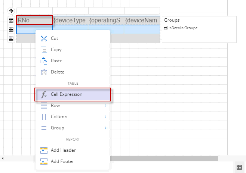Viewport: 246px width, 173px height.
Task: Click the Details Group table icon
Action: [x=166, y=28]
